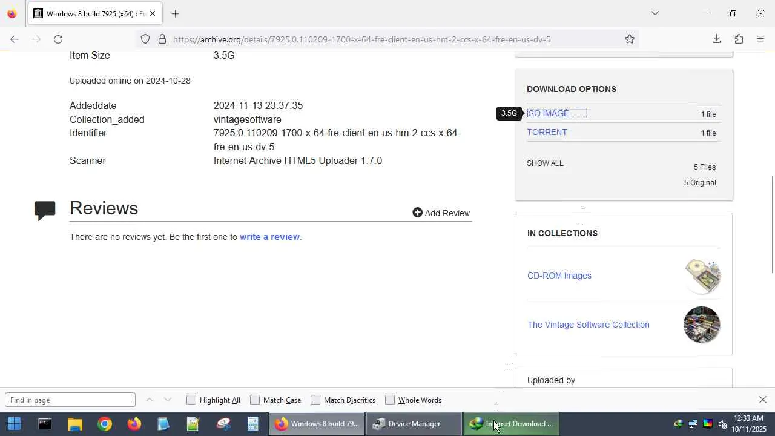Reload the current archive.org page
The height and width of the screenshot is (436, 775).
point(58,39)
